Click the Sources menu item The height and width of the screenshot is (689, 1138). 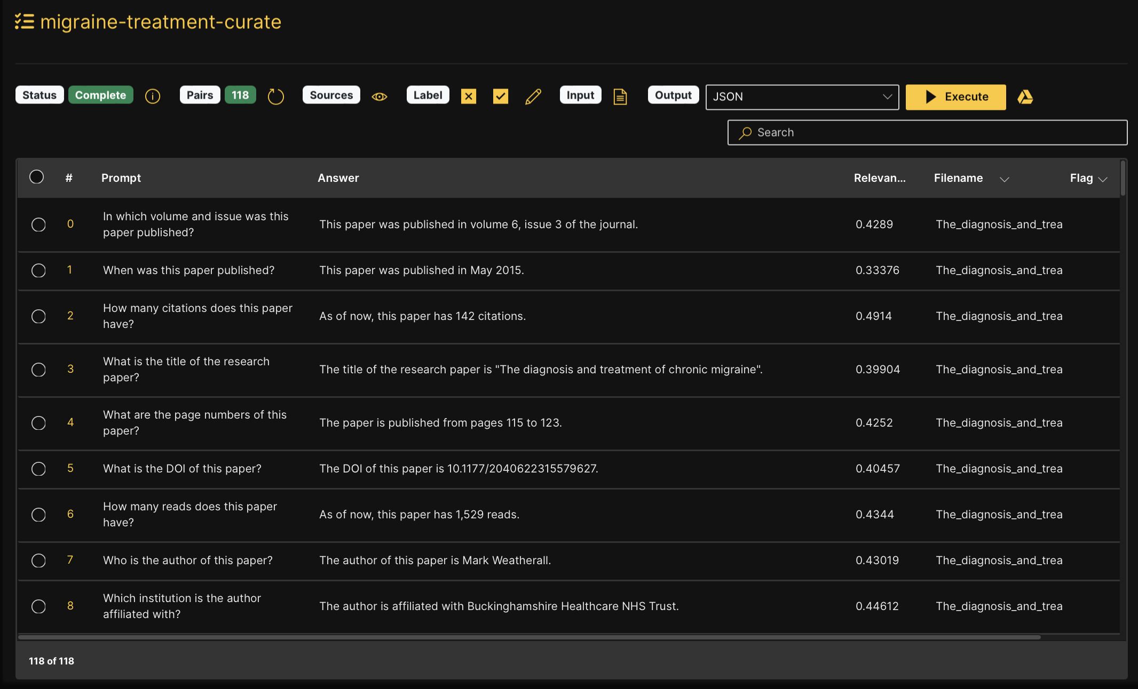click(331, 94)
